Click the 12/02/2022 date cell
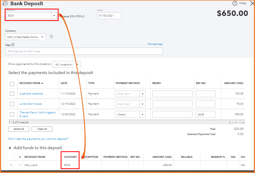255x173 pixels. coord(68,114)
